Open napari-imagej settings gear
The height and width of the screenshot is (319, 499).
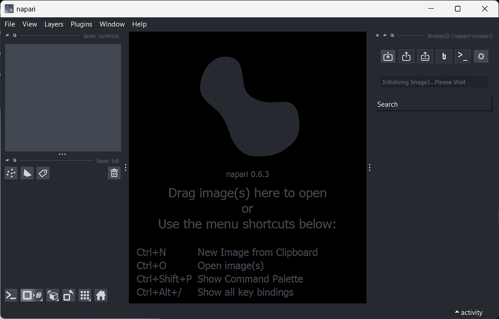(x=481, y=57)
